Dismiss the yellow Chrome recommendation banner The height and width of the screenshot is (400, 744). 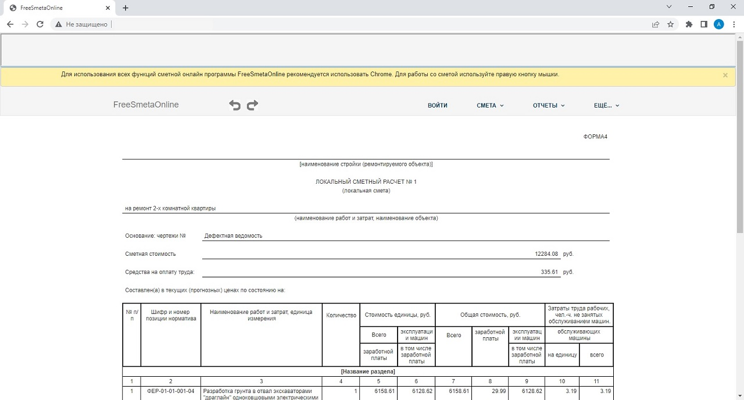click(725, 75)
